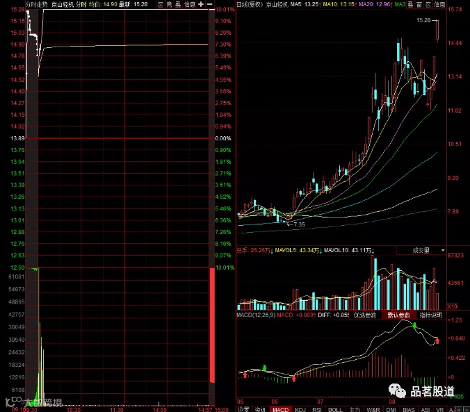Click the 默认参数 default parameters button
The image size is (470, 412).
pyautogui.click(x=398, y=315)
